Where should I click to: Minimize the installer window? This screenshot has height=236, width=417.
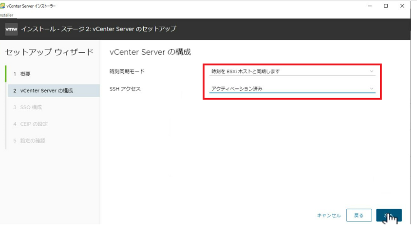point(370,6)
